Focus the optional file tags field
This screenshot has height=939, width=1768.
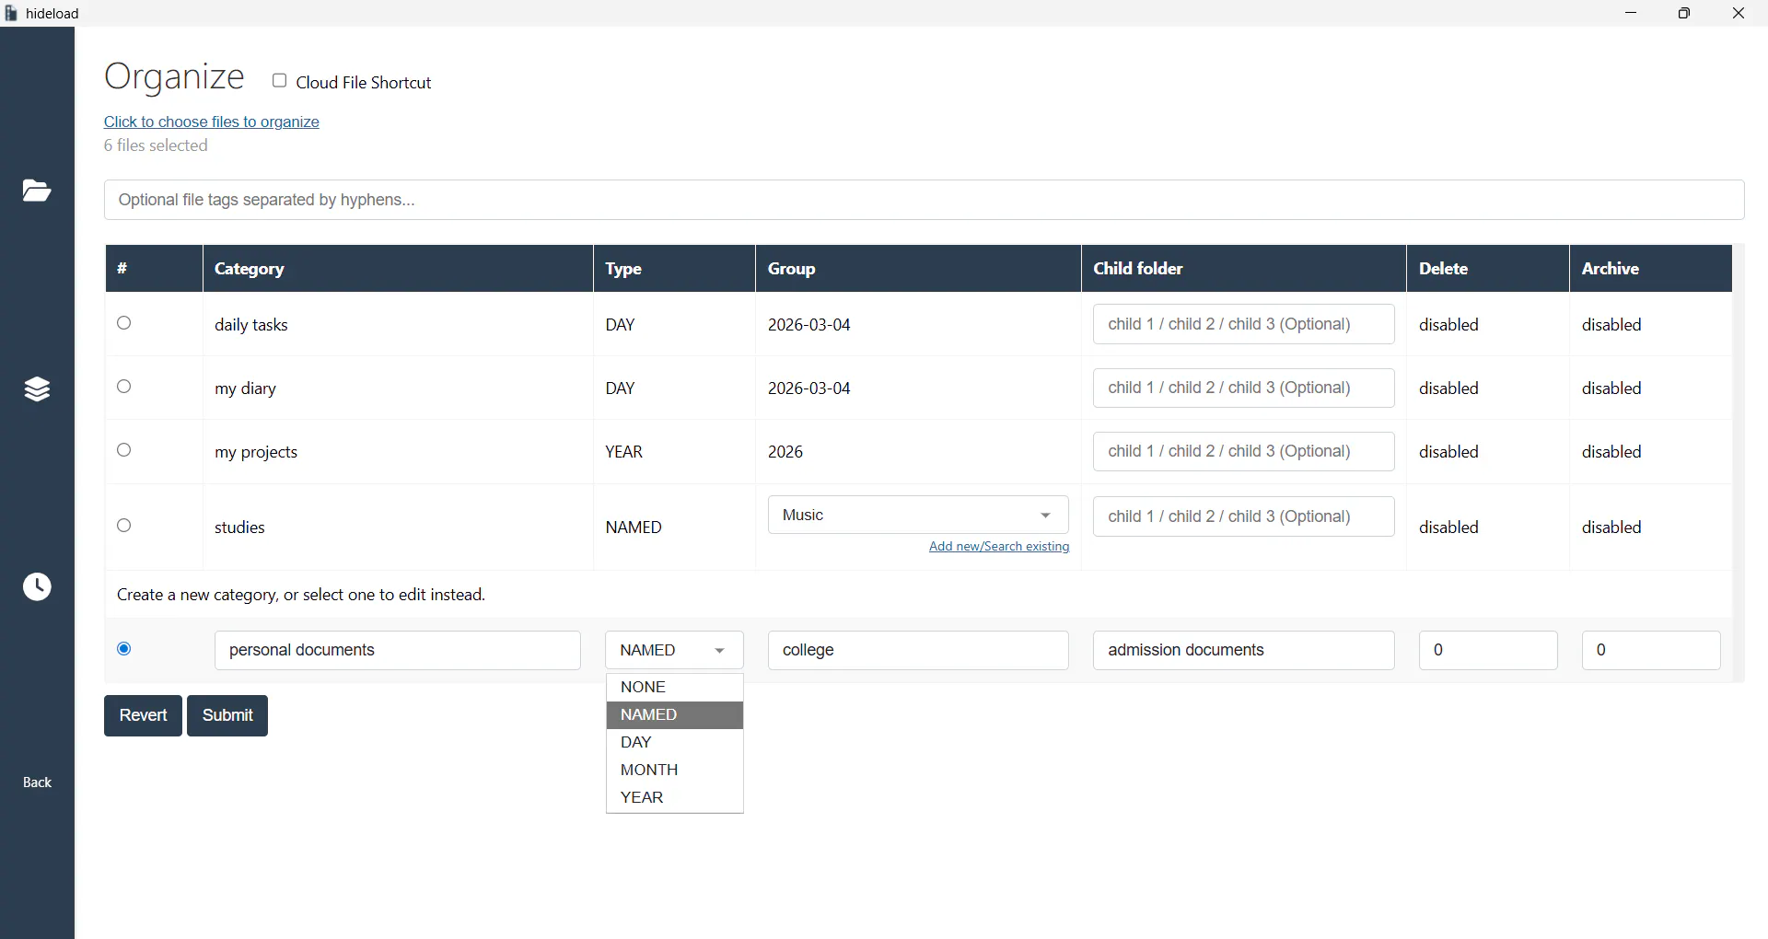924,200
